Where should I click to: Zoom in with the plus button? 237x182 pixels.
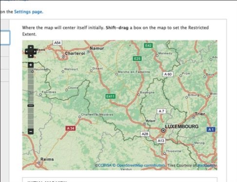tap(31, 65)
